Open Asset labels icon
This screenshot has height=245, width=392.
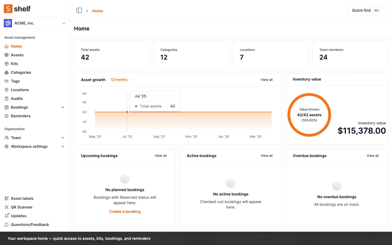7,198
